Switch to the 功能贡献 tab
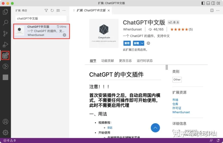This screenshot has width=223, height=143. [107, 61]
